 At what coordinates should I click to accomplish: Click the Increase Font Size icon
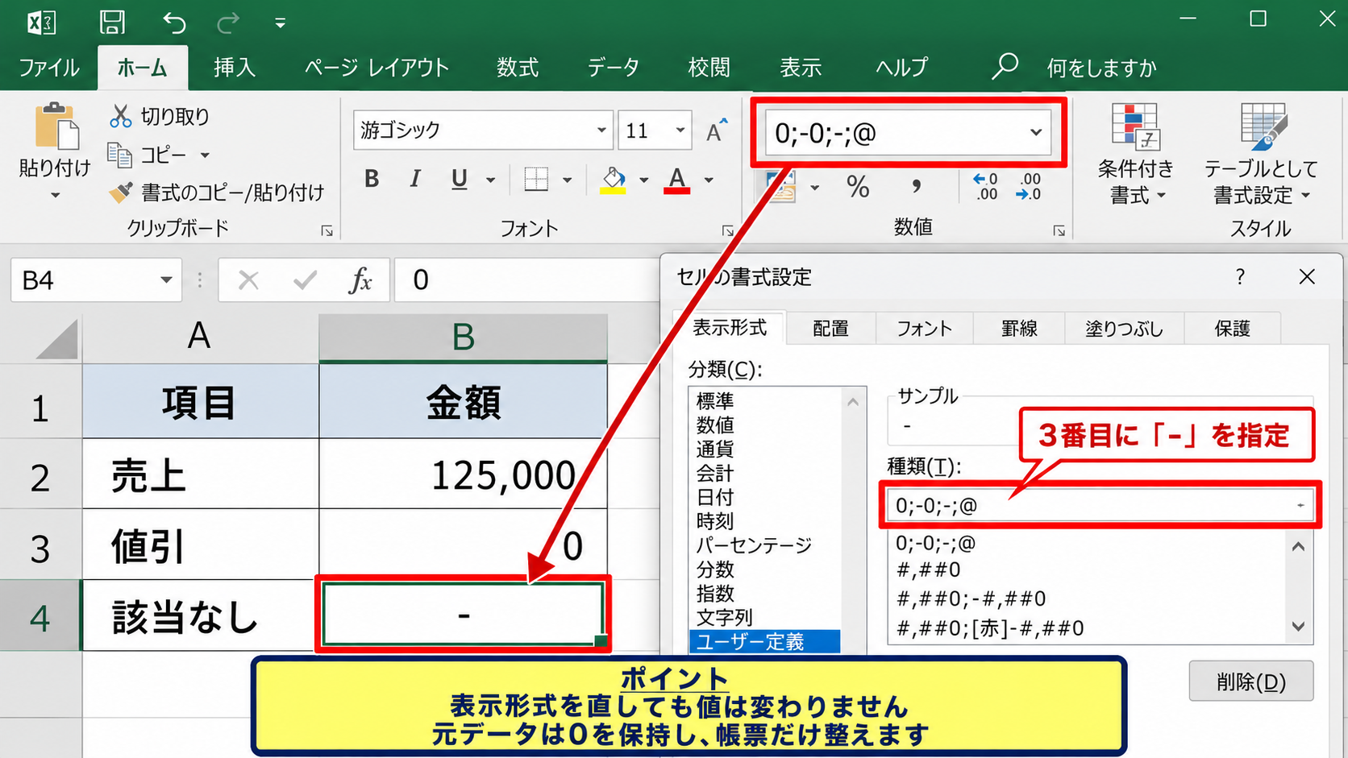pyautogui.click(x=716, y=130)
